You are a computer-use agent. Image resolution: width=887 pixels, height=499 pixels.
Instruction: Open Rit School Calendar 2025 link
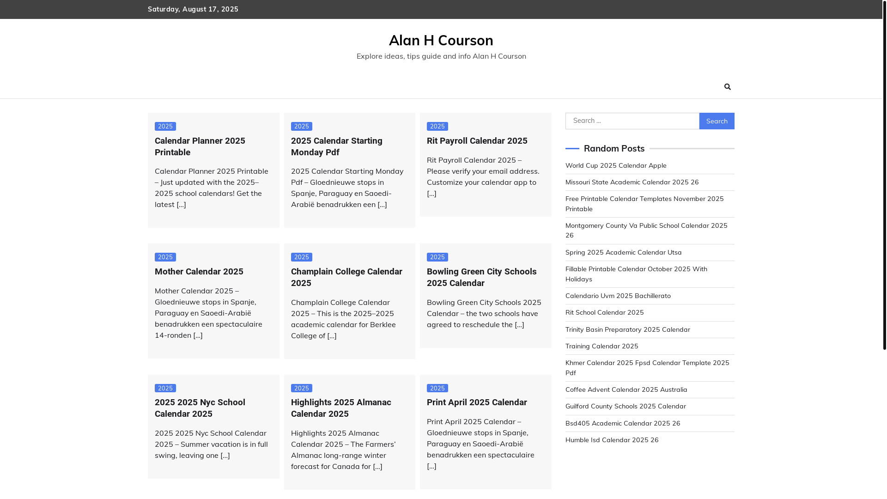(x=604, y=312)
